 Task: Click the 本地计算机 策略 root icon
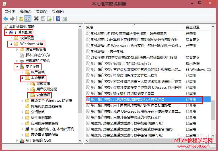pos(6,27)
